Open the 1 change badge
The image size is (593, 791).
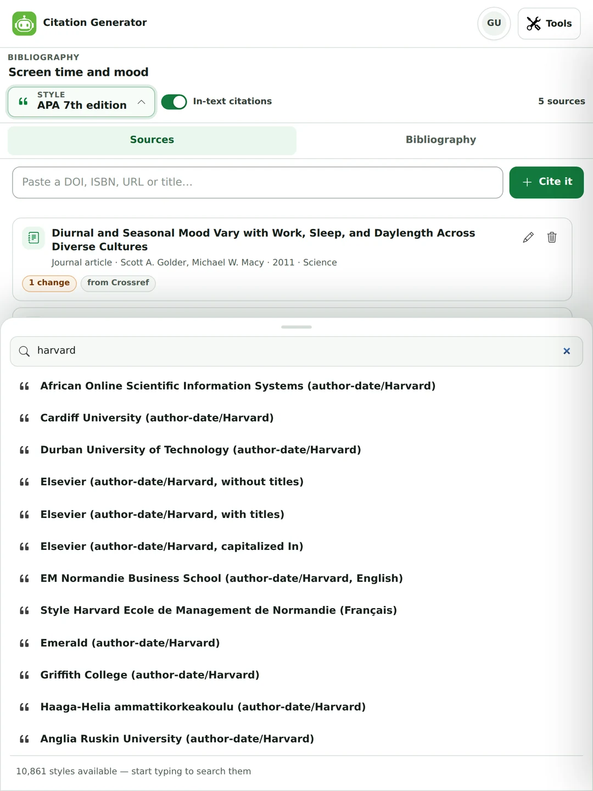pyautogui.click(x=49, y=283)
